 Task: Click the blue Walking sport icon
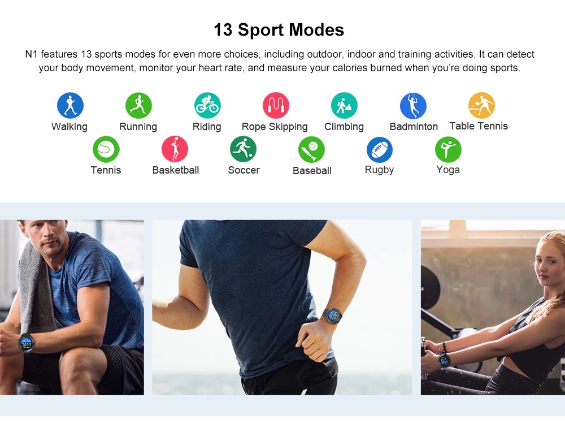(70, 105)
